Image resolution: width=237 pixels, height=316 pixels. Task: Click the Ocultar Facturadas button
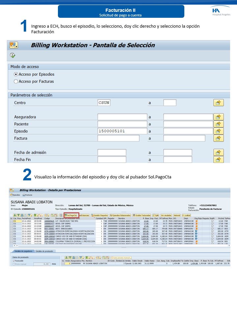click(x=142, y=215)
